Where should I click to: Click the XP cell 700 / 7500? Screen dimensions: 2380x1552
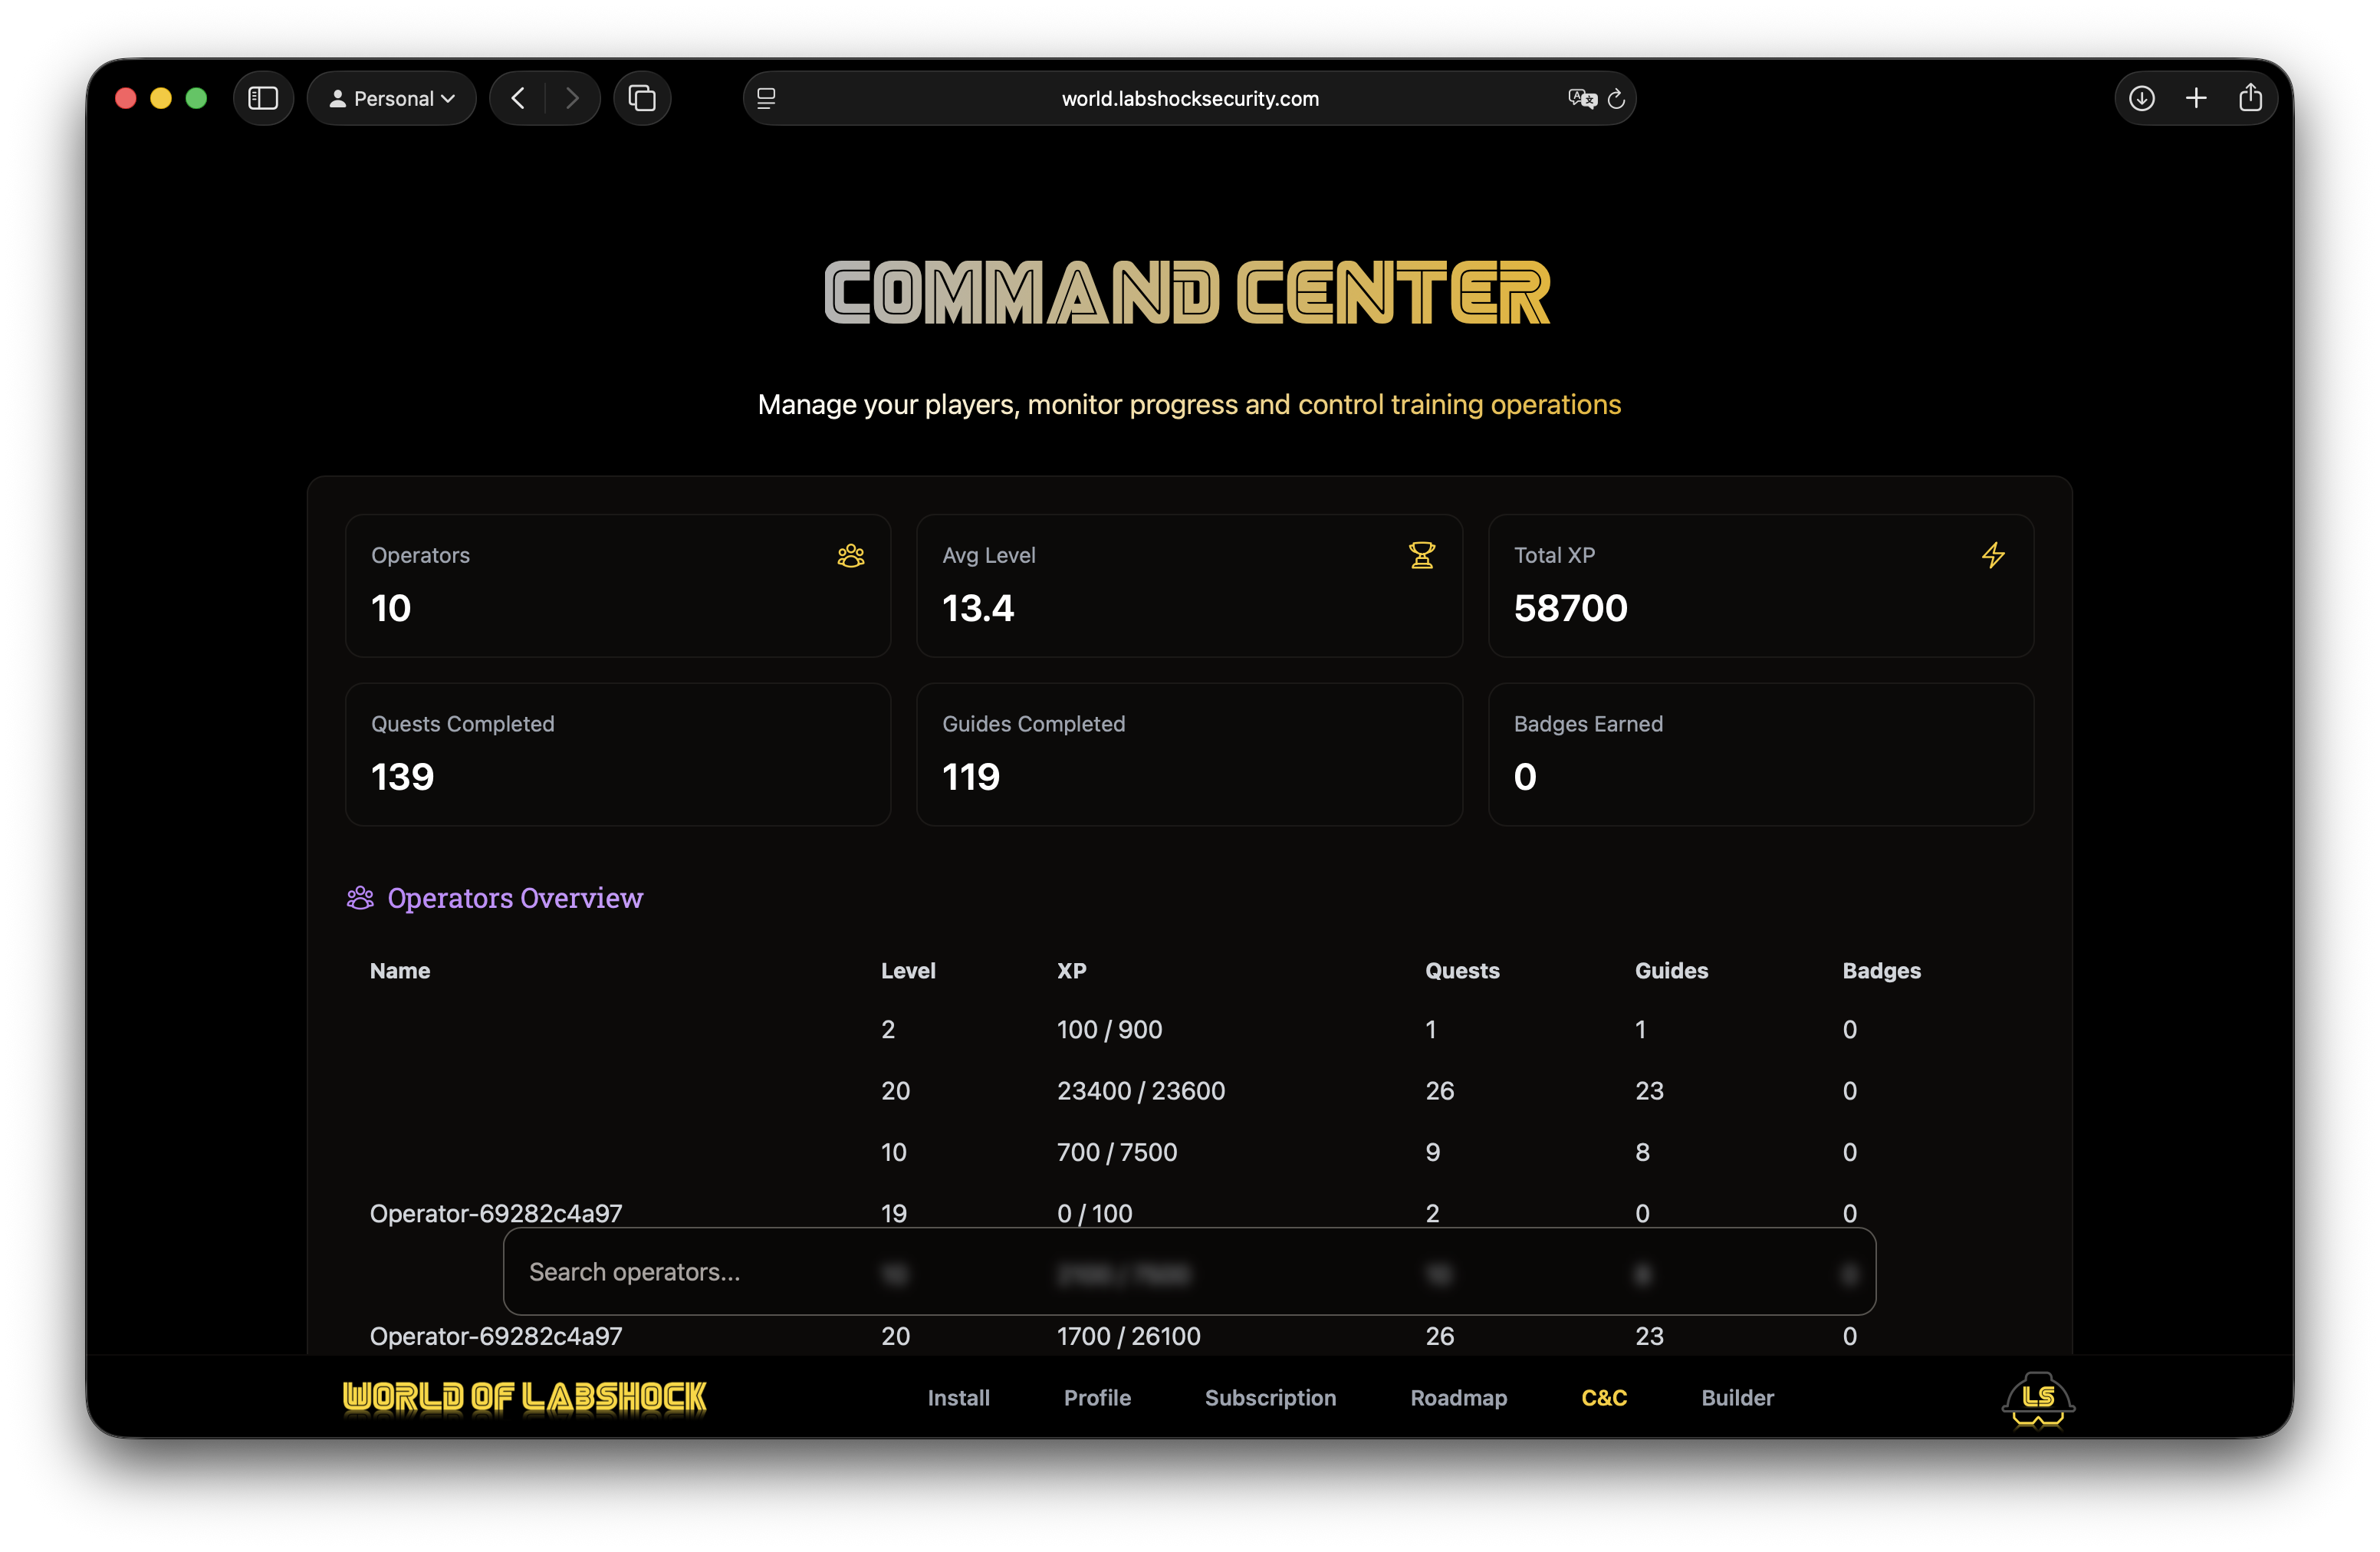pyautogui.click(x=1117, y=1153)
